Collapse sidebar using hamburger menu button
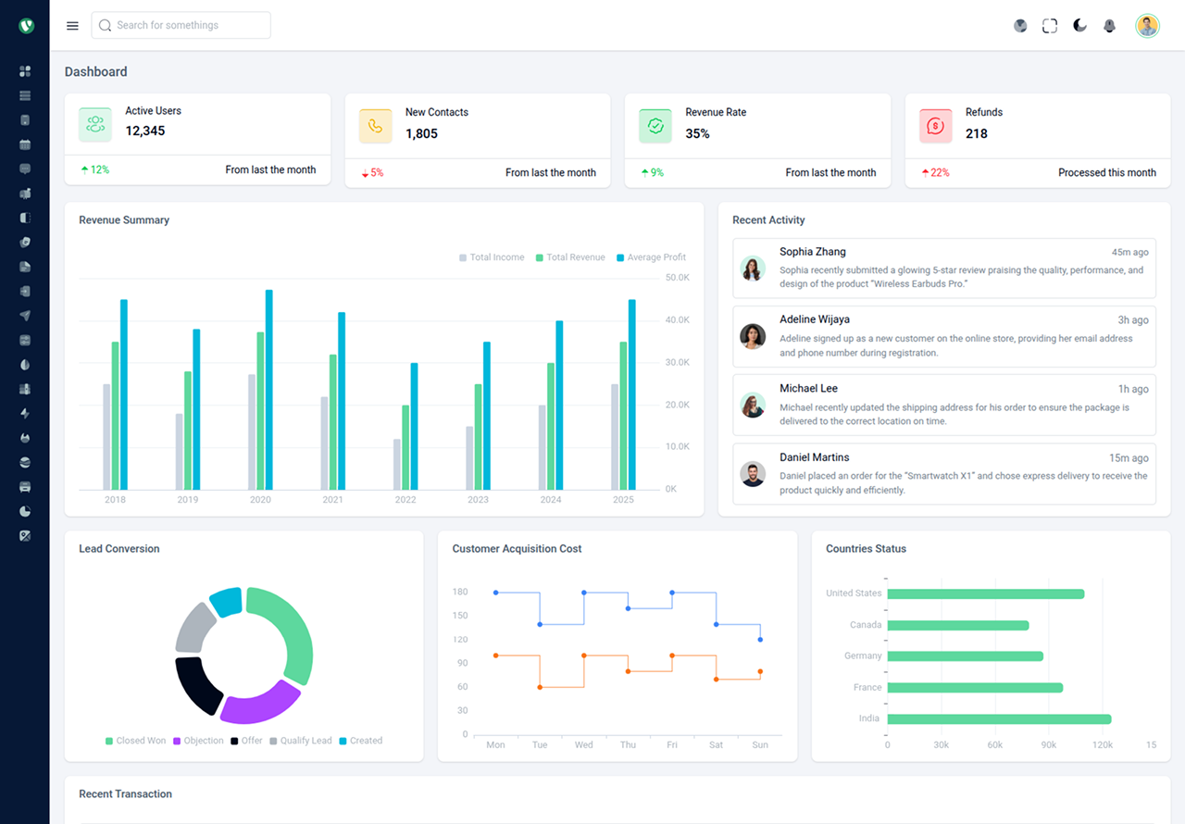 [x=72, y=26]
